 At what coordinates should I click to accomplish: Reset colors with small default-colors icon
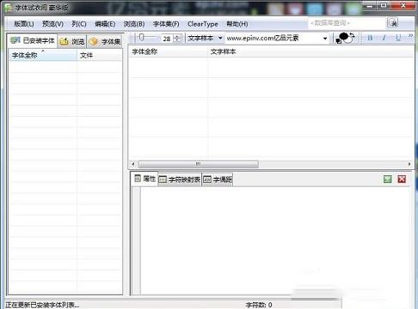(x=338, y=41)
